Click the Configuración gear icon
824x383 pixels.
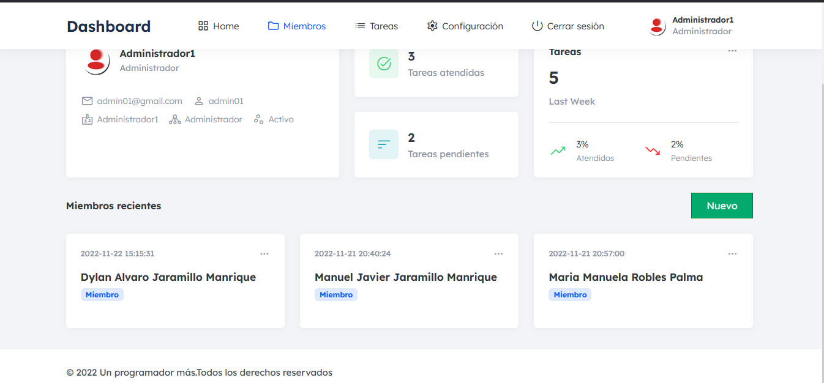[432, 26]
